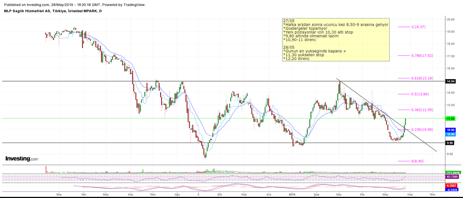Click the red 0.2897 MACD value tag

(451, 186)
